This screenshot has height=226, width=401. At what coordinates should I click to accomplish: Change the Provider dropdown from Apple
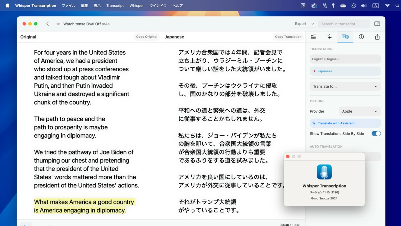pos(360,111)
